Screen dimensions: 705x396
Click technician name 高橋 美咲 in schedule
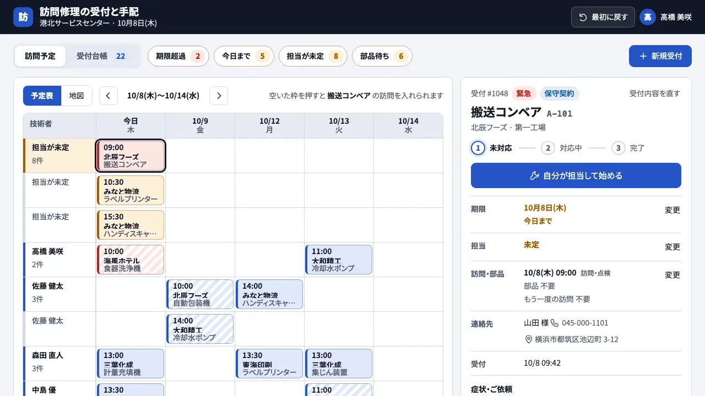47,251
